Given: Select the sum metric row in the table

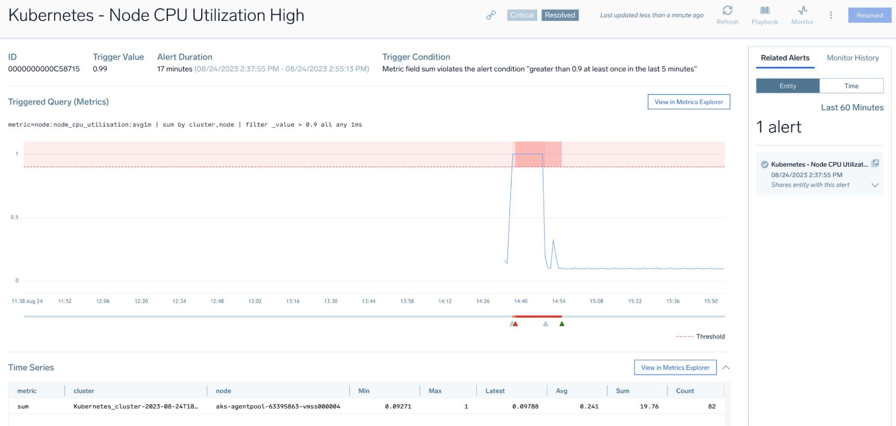Looking at the screenshot, I should [179, 406].
